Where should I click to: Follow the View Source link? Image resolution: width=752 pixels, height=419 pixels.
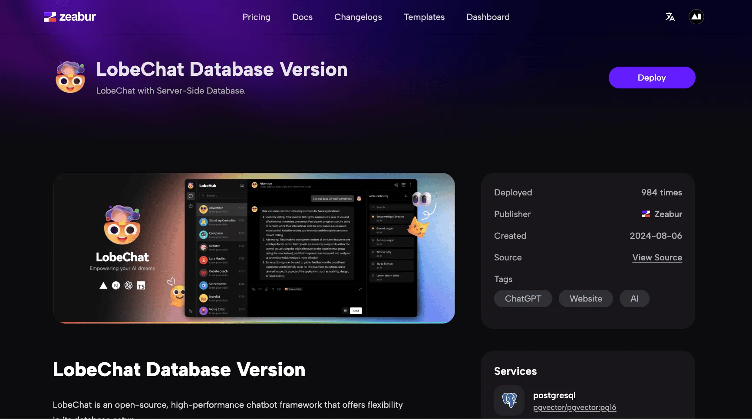[657, 257]
